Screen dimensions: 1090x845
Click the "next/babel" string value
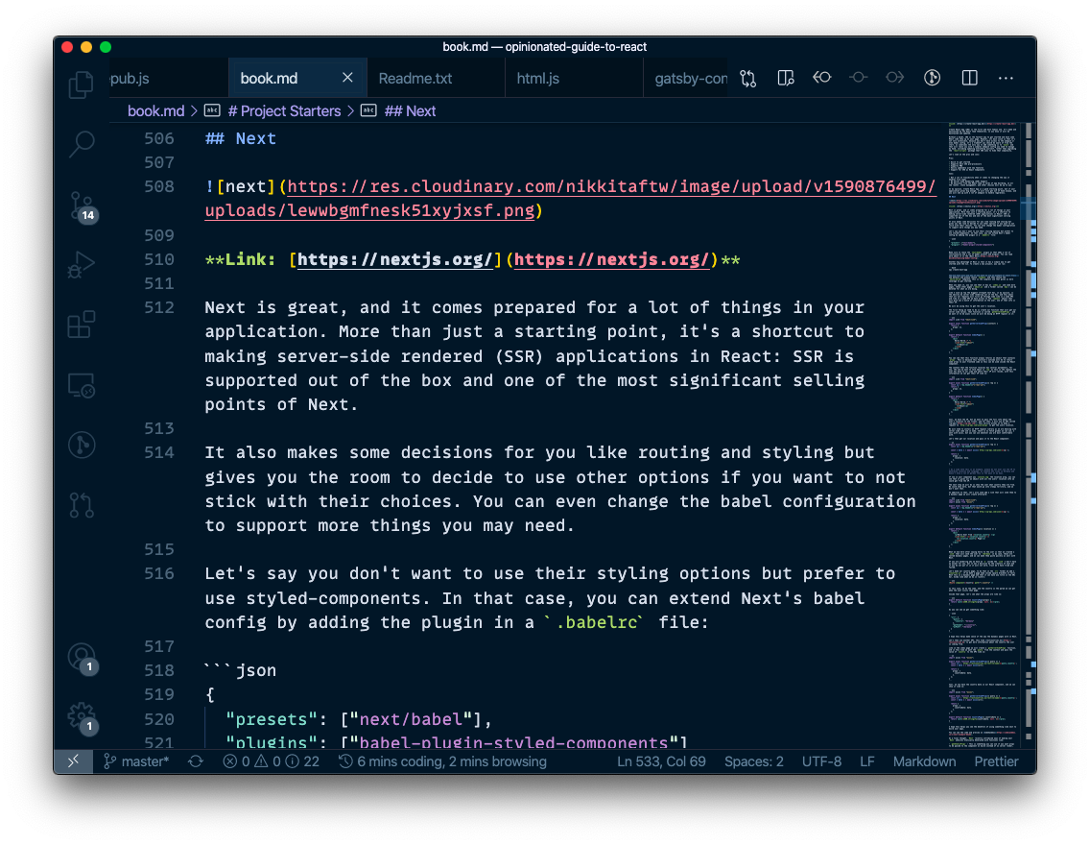(x=412, y=719)
